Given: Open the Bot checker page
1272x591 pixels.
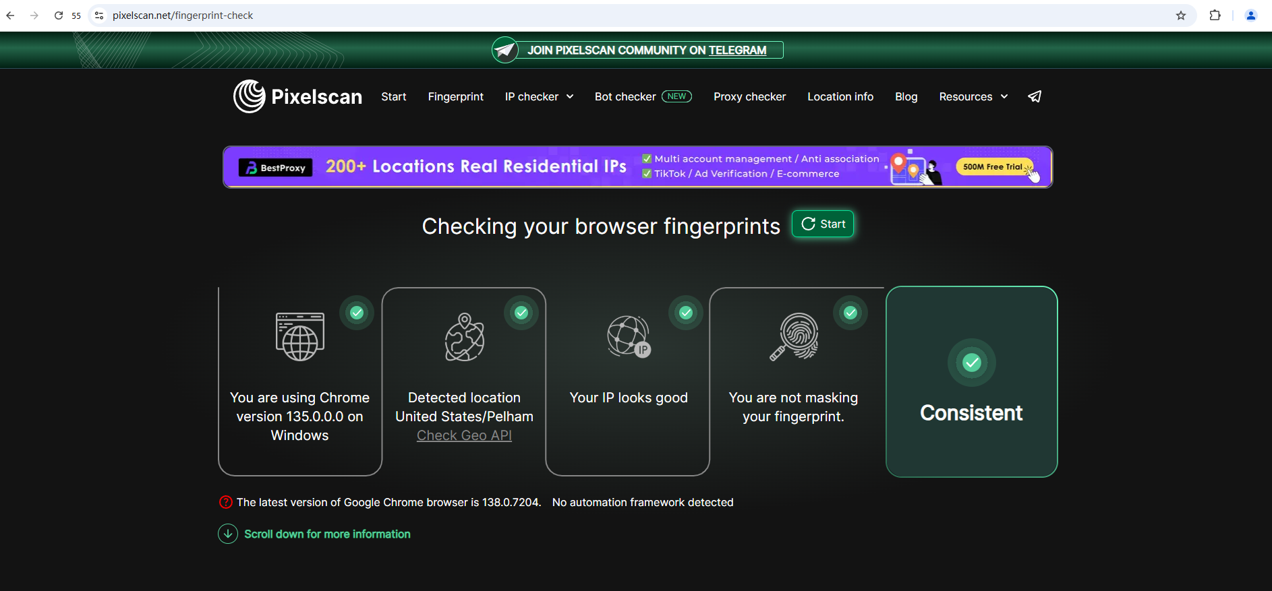Looking at the screenshot, I should click(x=625, y=96).
